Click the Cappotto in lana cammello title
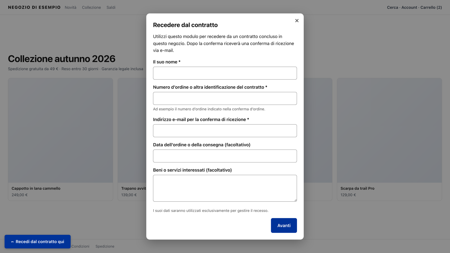450x253 pixels. click(36, 188)
